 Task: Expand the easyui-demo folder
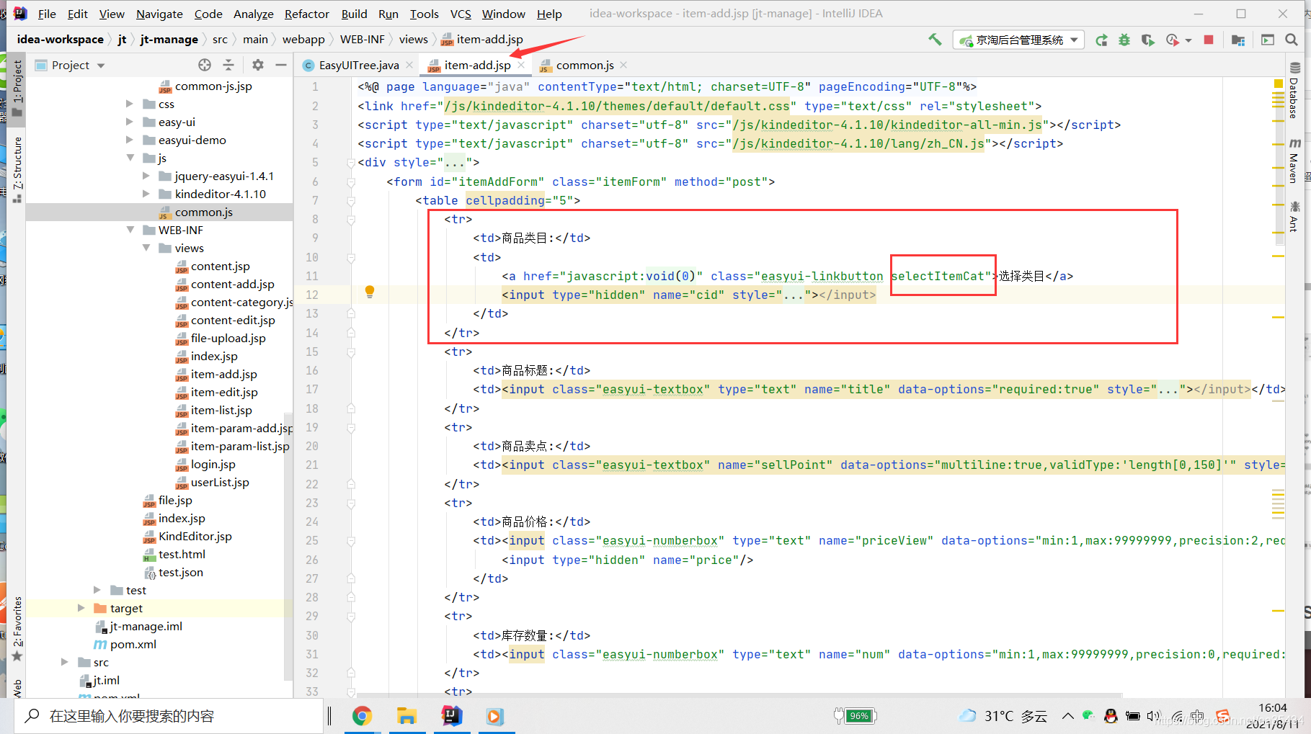(130, 140)
